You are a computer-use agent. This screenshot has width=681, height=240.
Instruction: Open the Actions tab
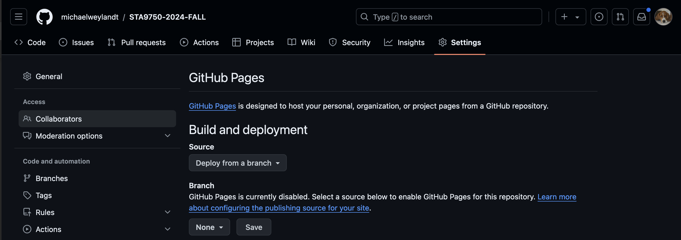(199, 42)
